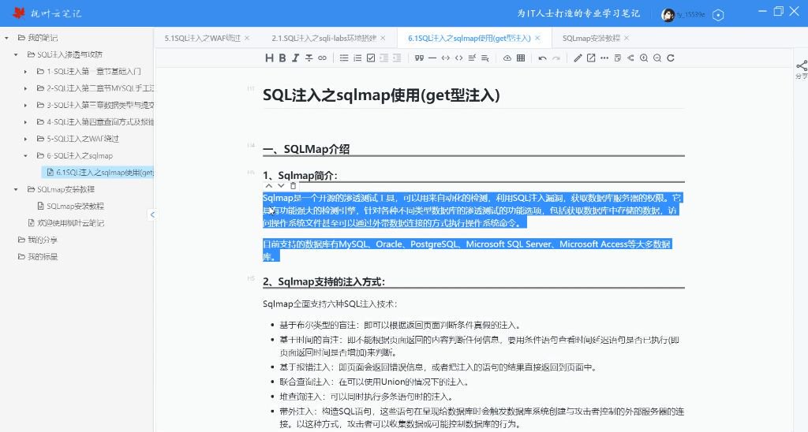Switch to SQLmap安装教程 tab
The image size is (808, 432).
pos(591,38)
